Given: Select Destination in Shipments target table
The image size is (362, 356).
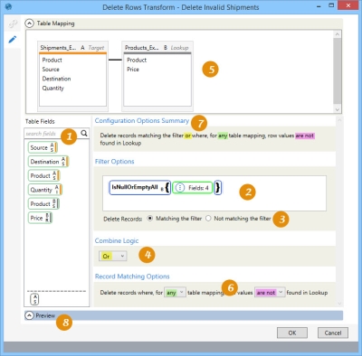Looking at the screenshot, I should pos(56,79).
